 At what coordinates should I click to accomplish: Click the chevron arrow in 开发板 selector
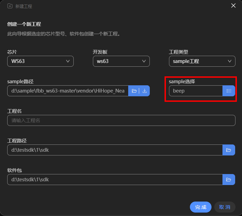[x=144, y=61]
